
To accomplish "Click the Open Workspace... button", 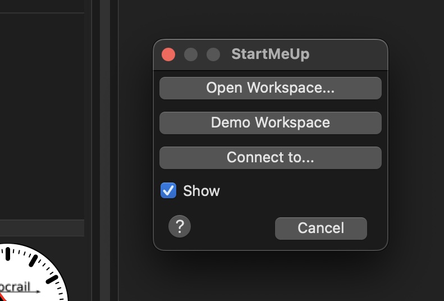I will click(270, 88).
